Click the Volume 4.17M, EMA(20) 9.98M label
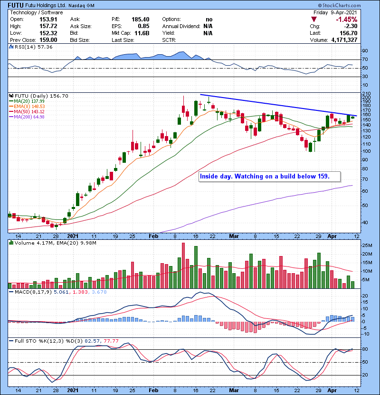The height and width of the screenshot is (395, 380). [x=55, y=243]
